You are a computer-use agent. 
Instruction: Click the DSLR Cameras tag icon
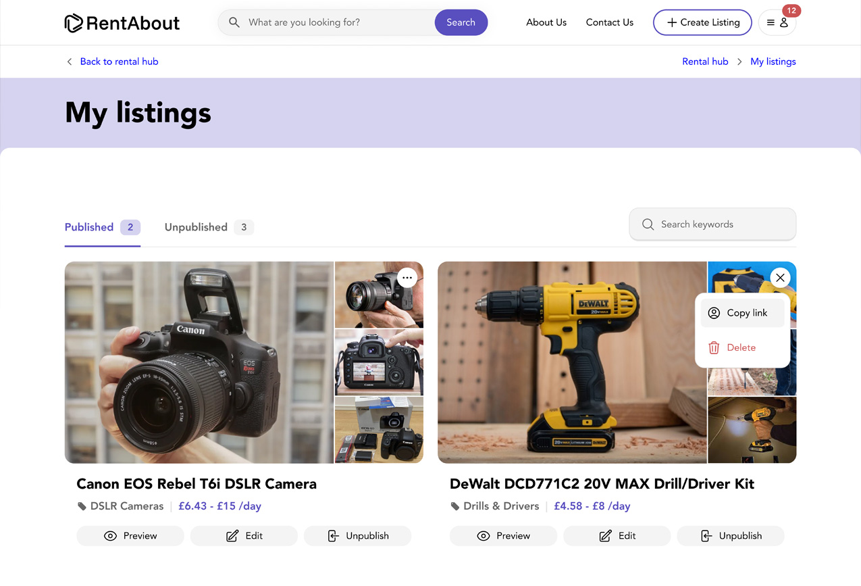(82, 506)
